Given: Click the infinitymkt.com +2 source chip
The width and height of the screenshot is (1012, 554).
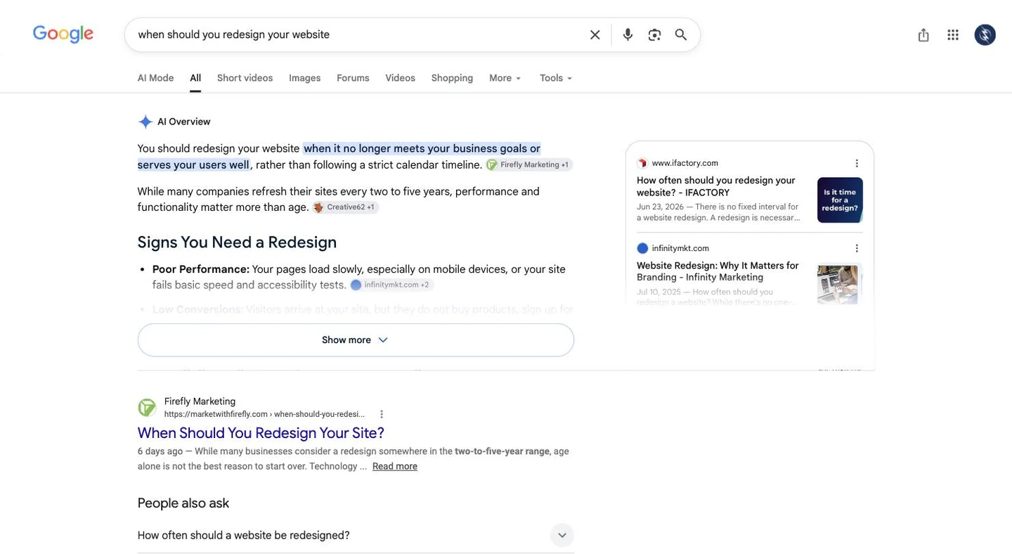Looking at the screenshot, I should pos(391,285).
